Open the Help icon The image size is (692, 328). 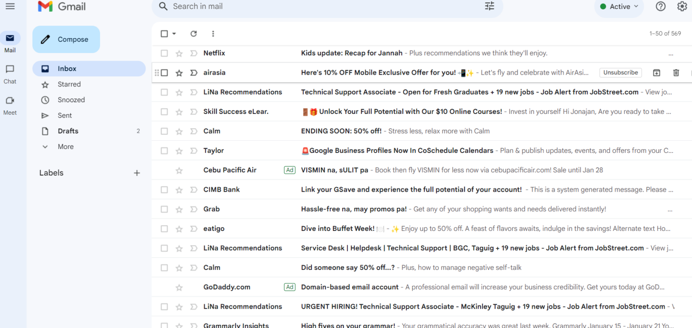click(660, 6)
